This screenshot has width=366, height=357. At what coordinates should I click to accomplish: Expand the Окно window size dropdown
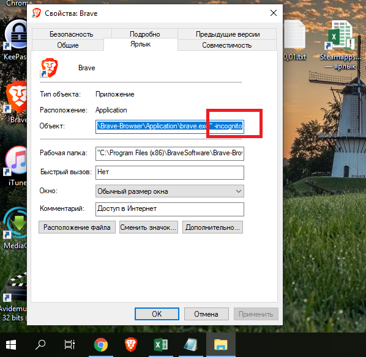point(170,191)
